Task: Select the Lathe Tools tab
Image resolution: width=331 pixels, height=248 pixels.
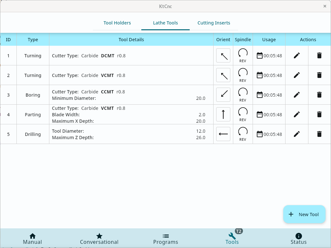Action: tap(165, 23)
